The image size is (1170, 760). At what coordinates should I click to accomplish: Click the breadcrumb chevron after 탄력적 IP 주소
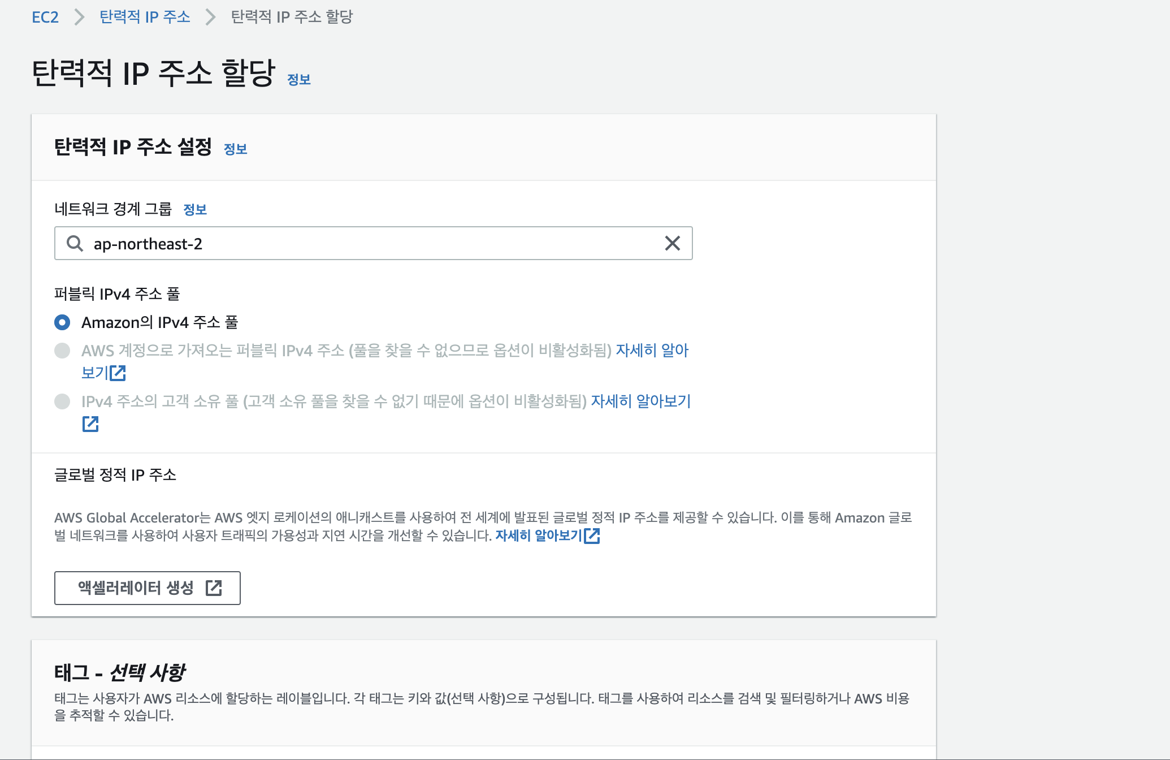coord(211,17)
